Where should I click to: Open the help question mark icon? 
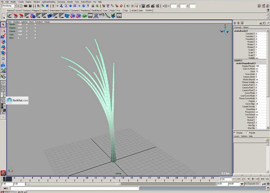88,6
